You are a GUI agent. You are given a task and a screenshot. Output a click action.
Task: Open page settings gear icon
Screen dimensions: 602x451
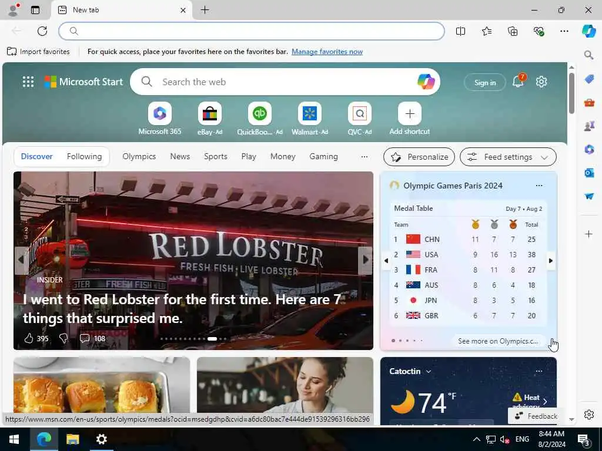click(x=541, y=82)
